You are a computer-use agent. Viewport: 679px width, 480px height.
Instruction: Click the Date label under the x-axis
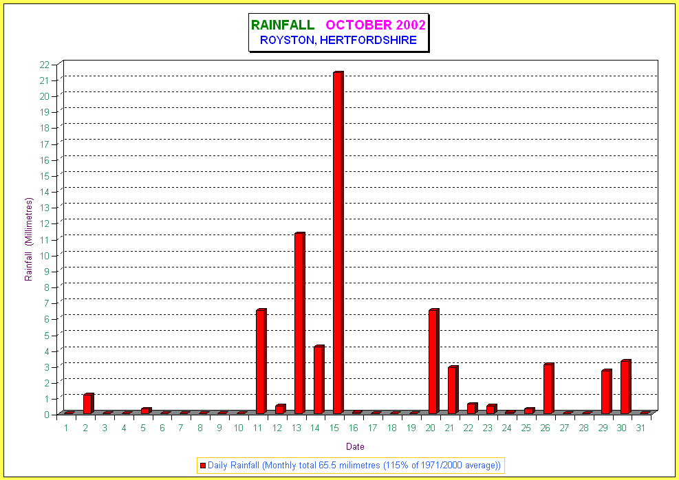[x=355, y=447]
